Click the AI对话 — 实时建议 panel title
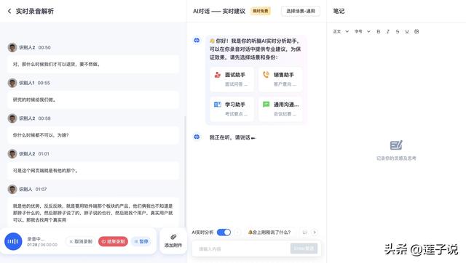 coord(219,12)
